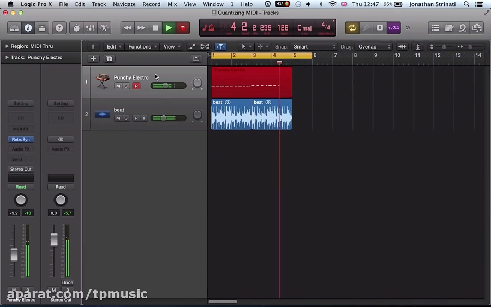This screenshot has width=491, height=307.
Task: Toggle Vertical Auto Zoom button
Action: 418,47
